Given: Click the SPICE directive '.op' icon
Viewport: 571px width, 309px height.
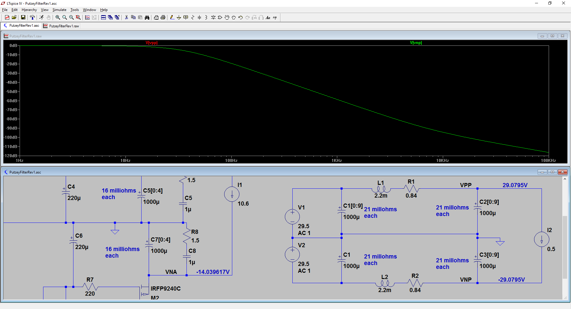Looking at the screenshot, I should coord(275,18).
